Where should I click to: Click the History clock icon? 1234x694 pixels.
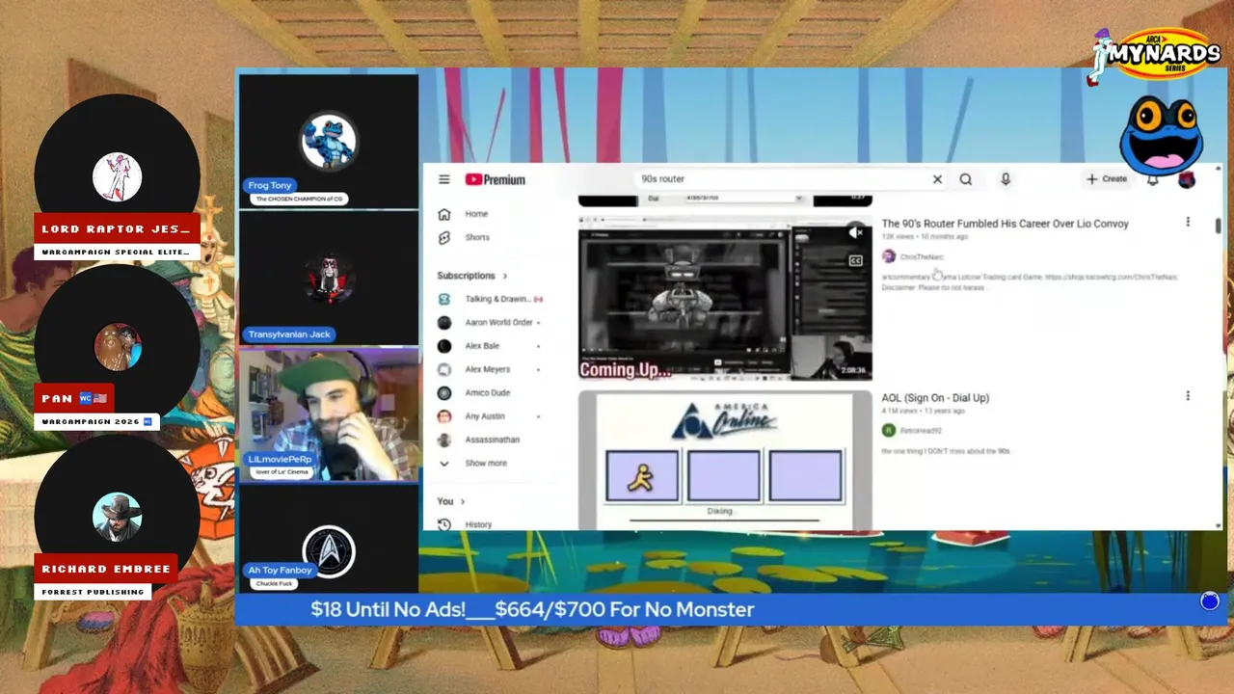click(443, 524)
